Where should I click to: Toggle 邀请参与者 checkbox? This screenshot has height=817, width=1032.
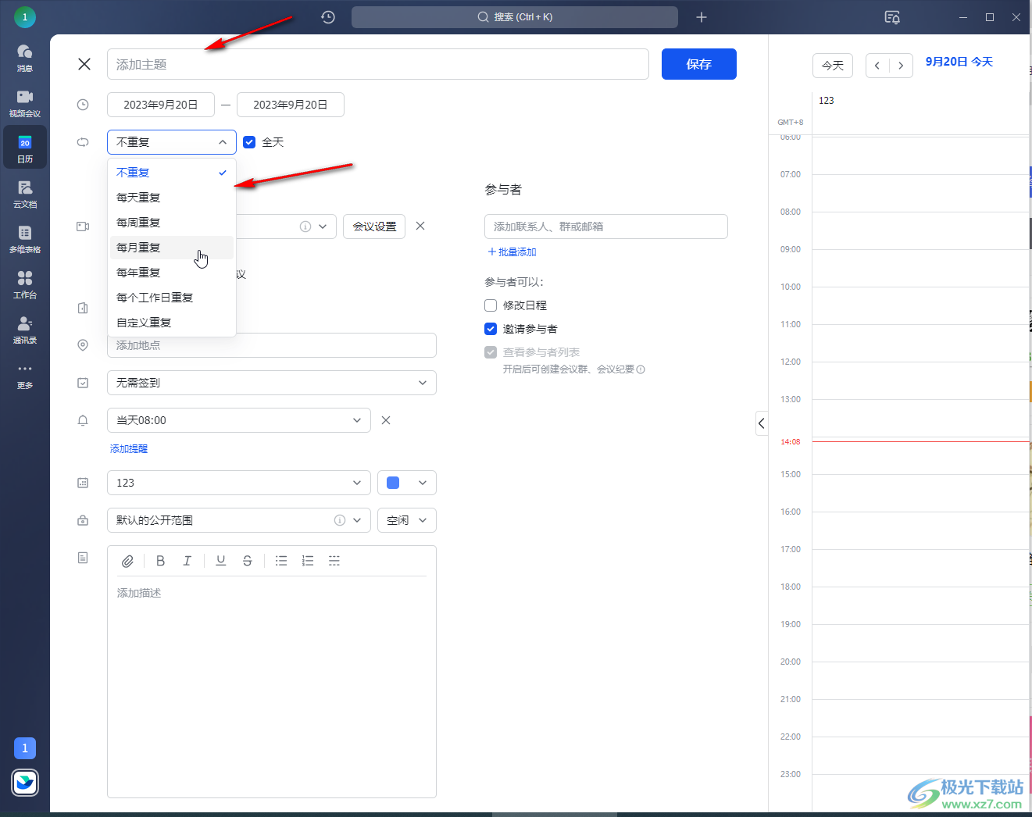tap(491, 329)
